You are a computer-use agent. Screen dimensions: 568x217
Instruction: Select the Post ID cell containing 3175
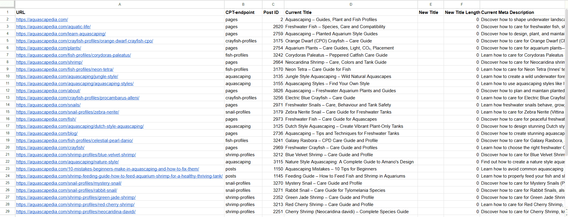pos(273,41)
